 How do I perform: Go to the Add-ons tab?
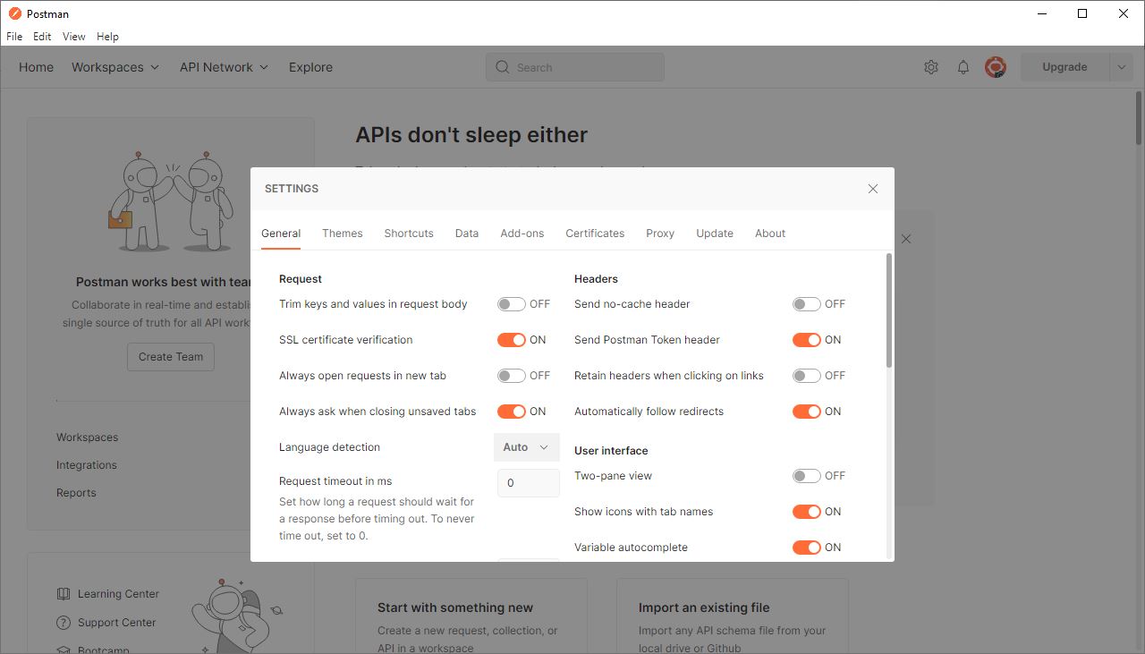pyautogui.click(x=522, y=234)
